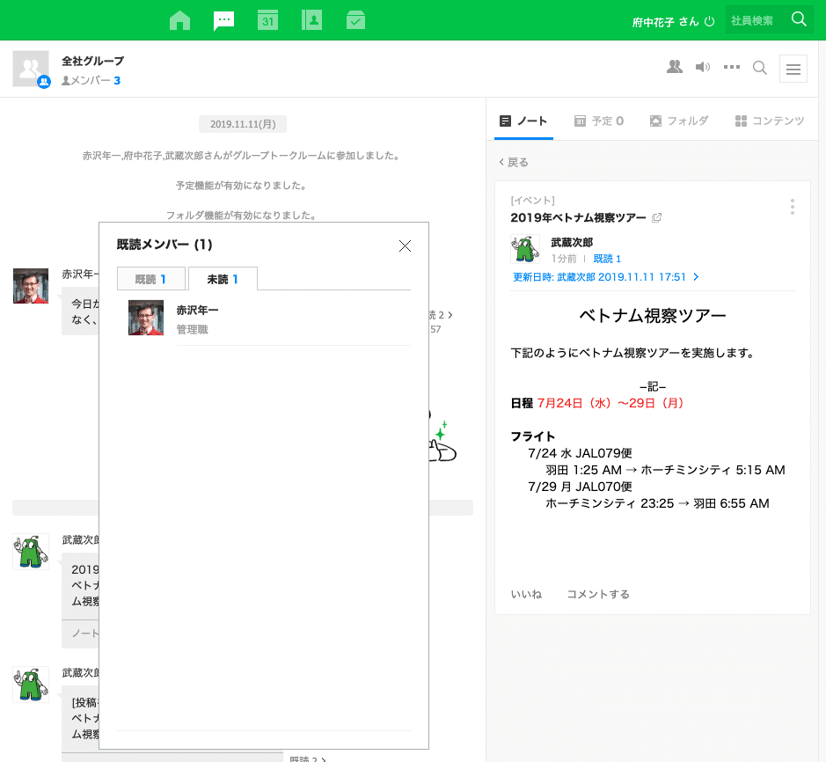Open the home icon in top navigation

[179, 19]
